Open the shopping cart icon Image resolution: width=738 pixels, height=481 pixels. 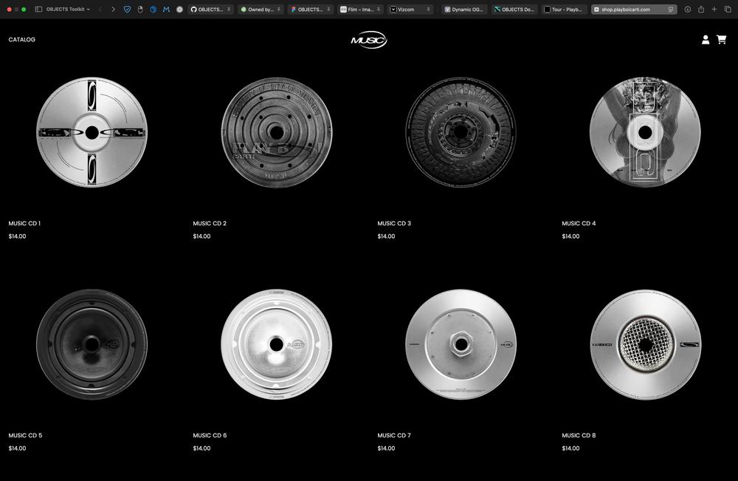pyautogui.click(x=721, y=40)
